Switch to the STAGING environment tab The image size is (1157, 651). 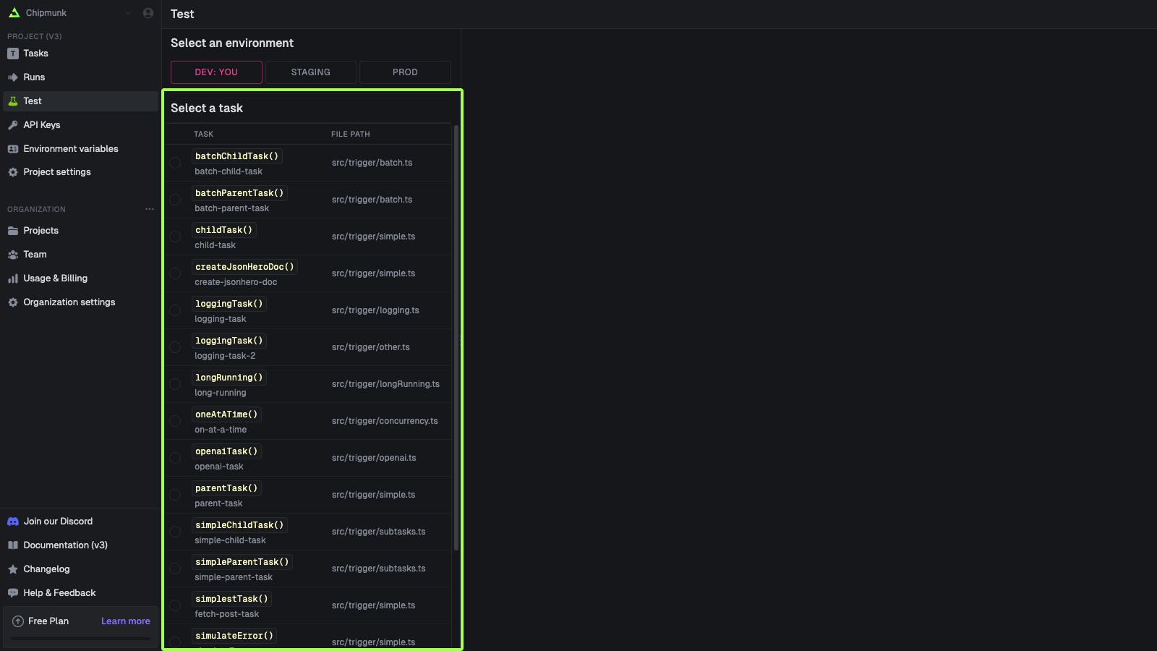click(x=310, y=72)
